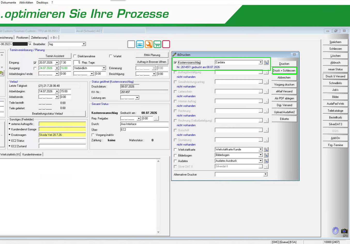The width and height of the screenshot is (350, 244).
Task: Open print preview for Audatex Ausdruck
Action: tap(266, 161)
